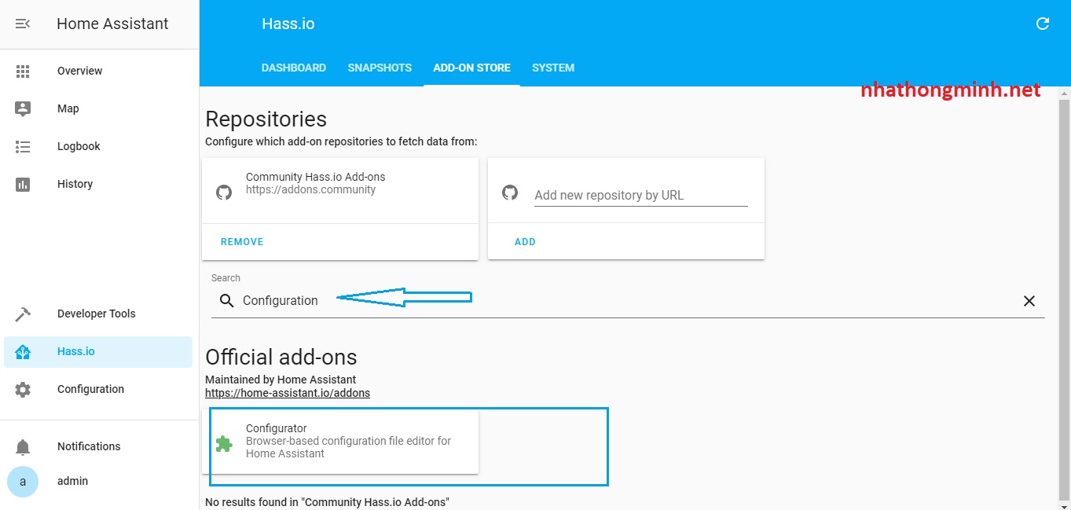Screen dimensions: 1071x510
Task: Click the Logbook list icon
Action: point(23,146)
